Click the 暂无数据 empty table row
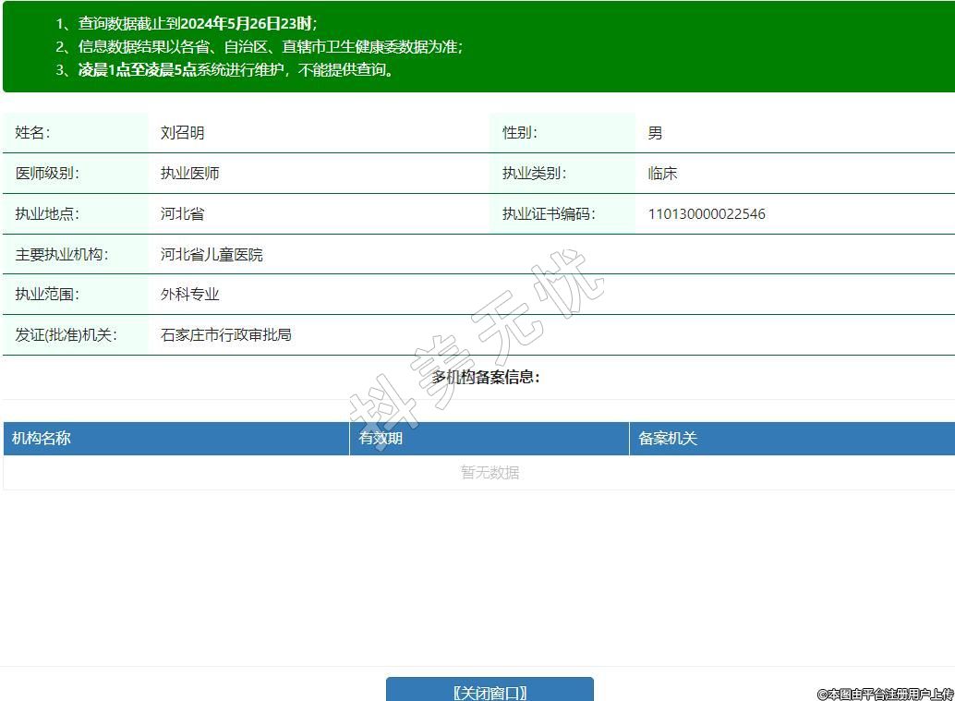The height and width of the screenshot is (701, 955). [x=490, y=473]
